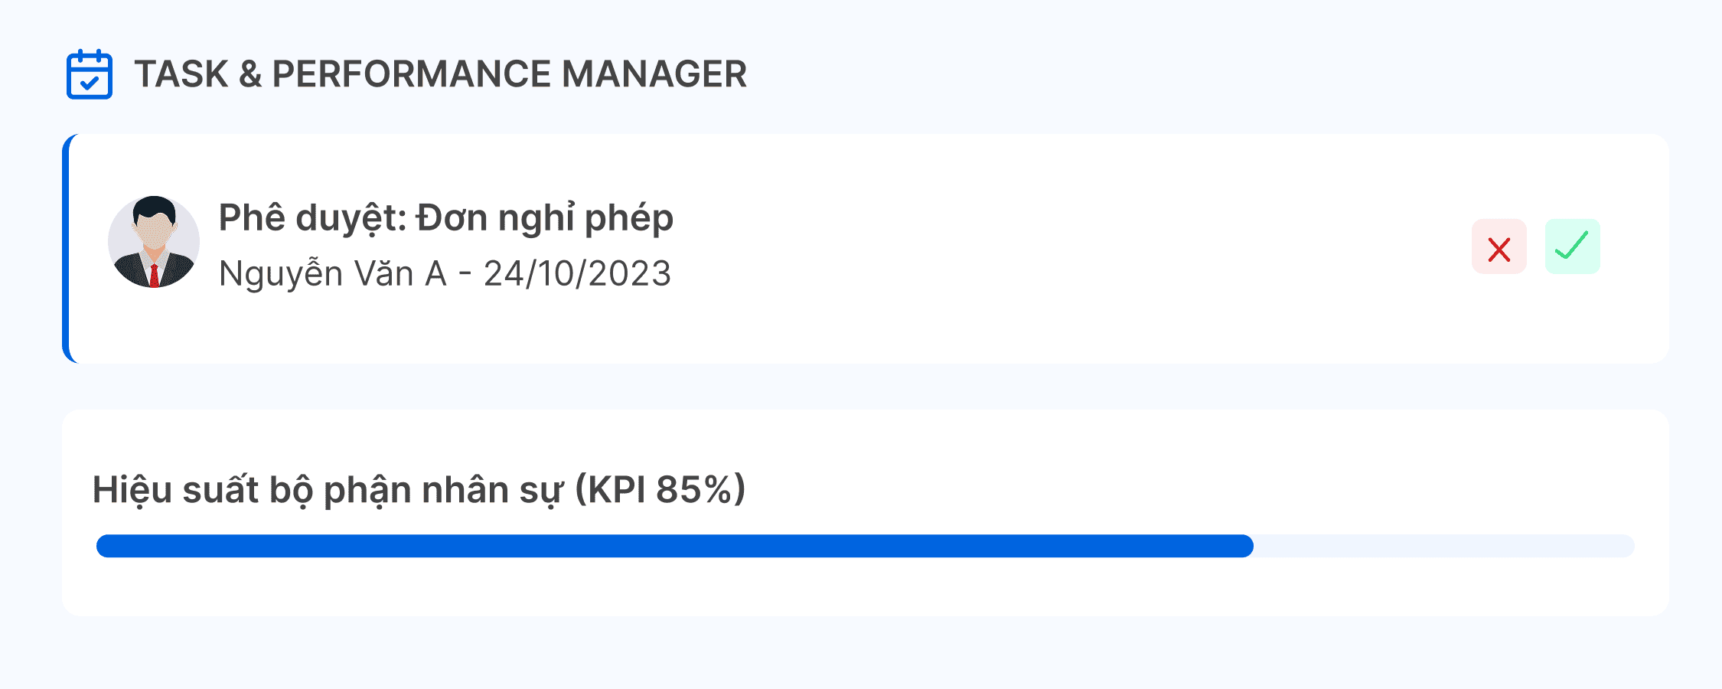The image size is (1722, 689).
Task: Click the word 'TASK' in the title
Action: pyautogui.click(x=181, y=74)
